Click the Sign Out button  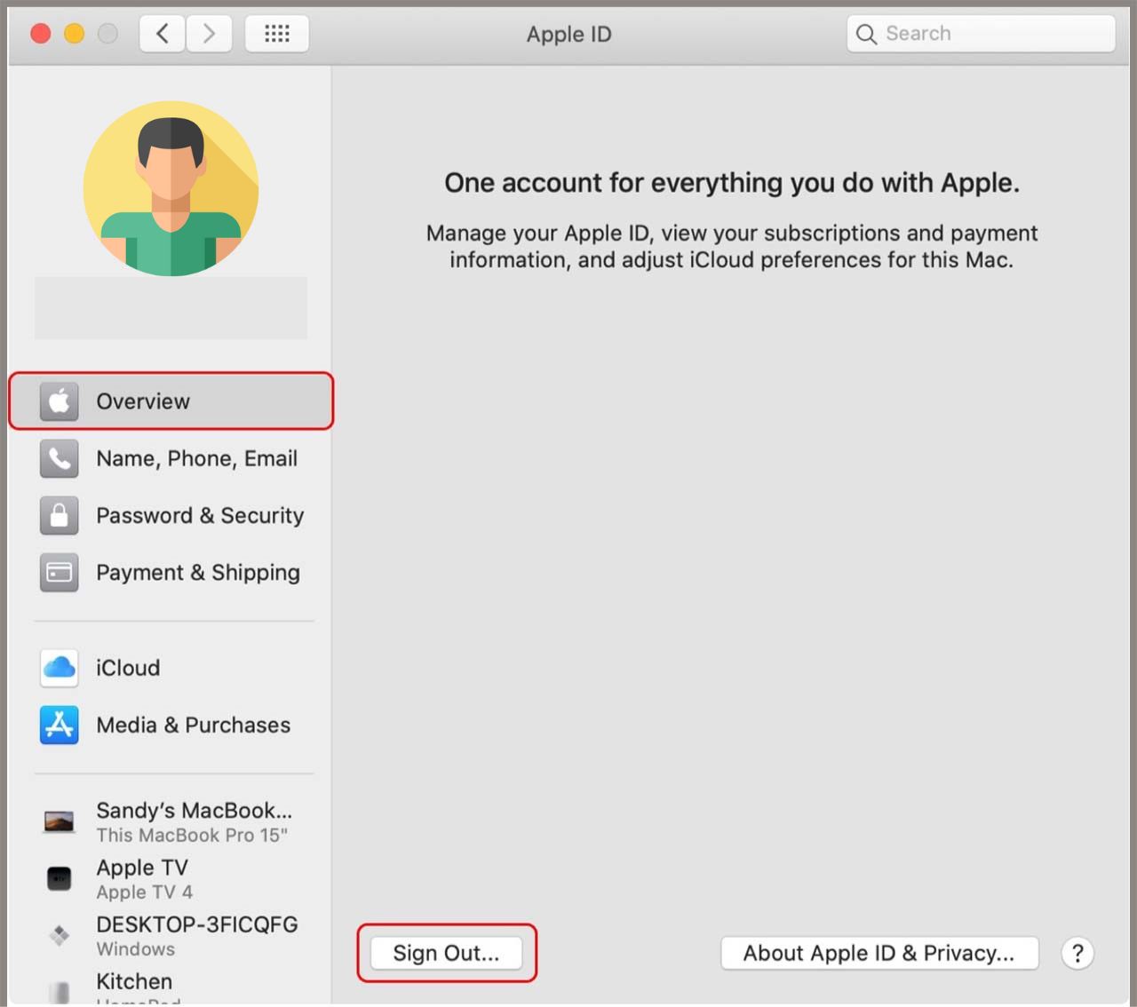(447, 952)
